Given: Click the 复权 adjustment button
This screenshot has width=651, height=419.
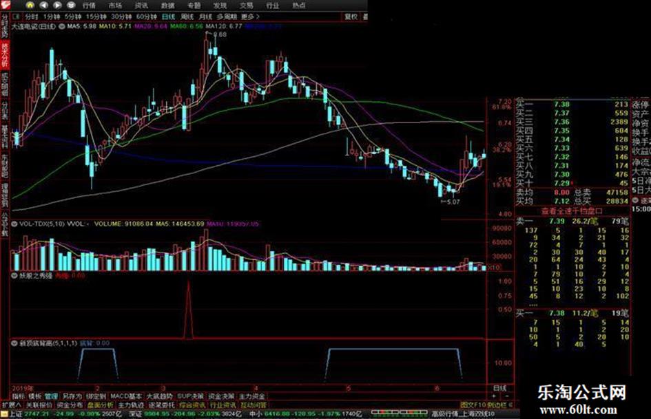Looking at the screenshot, I should click(x=351, y=17).
